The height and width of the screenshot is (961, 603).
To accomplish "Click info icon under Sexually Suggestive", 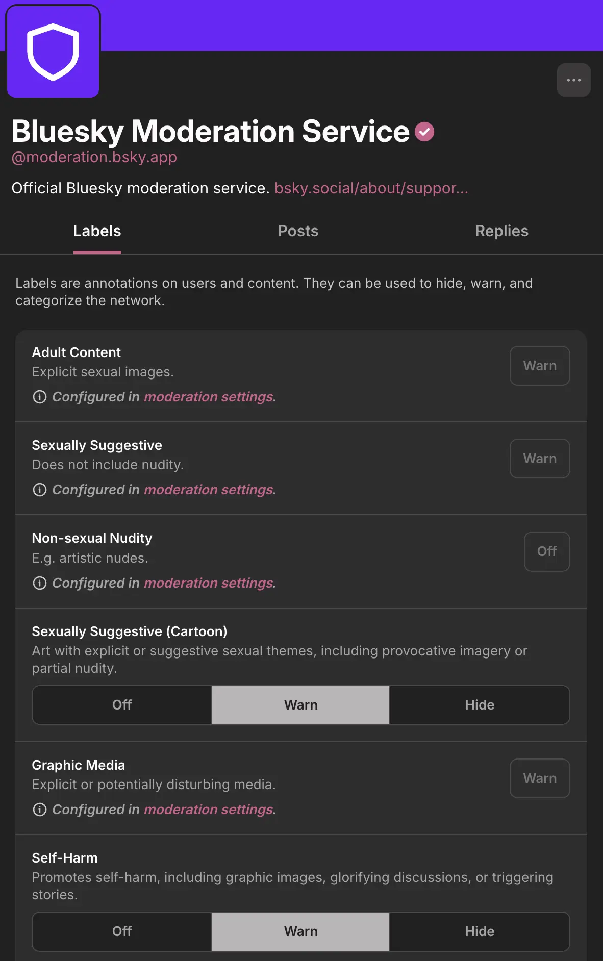I will click(x=39, y=490).
